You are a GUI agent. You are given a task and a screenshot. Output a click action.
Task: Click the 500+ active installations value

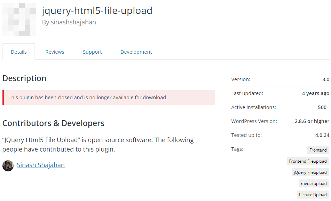[324, 107]
